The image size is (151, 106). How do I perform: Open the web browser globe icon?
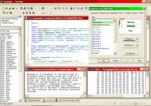(71, 8)
